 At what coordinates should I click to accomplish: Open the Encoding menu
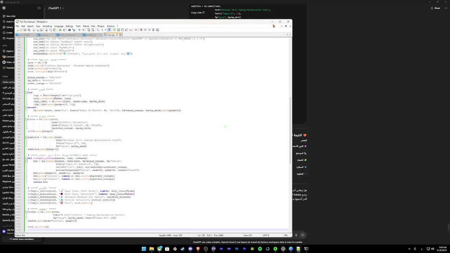pos(47,26)
